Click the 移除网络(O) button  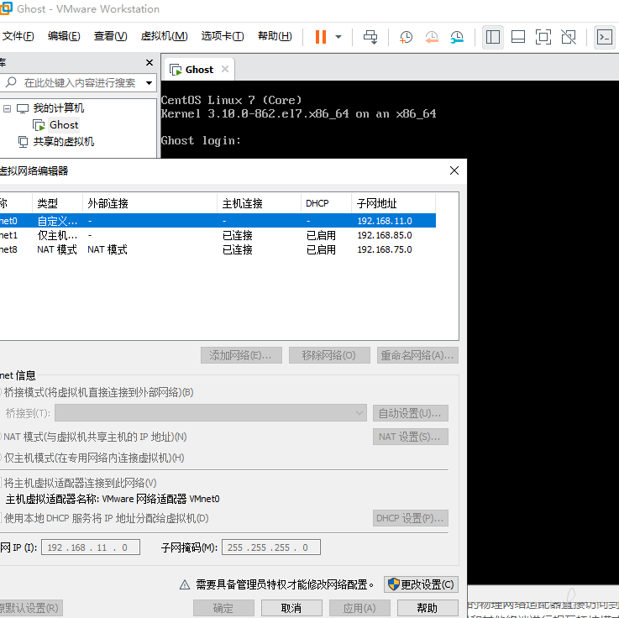[329, 355]
